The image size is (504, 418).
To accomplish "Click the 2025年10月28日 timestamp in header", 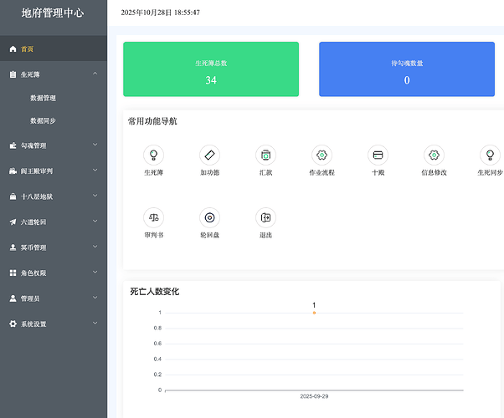I will (x=160, y=13).
